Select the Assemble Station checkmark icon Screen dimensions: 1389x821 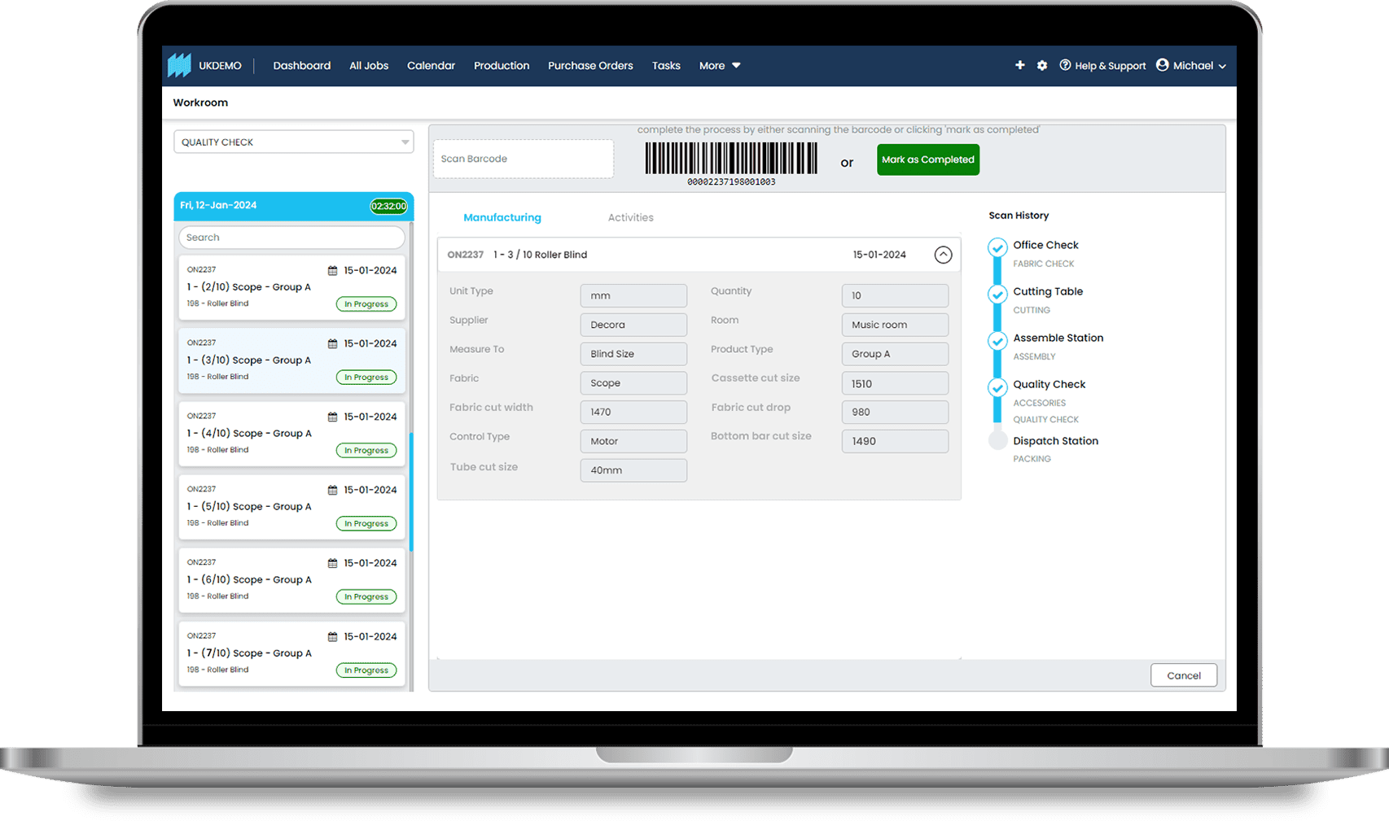pyautogui.click(x=997, y=341)
